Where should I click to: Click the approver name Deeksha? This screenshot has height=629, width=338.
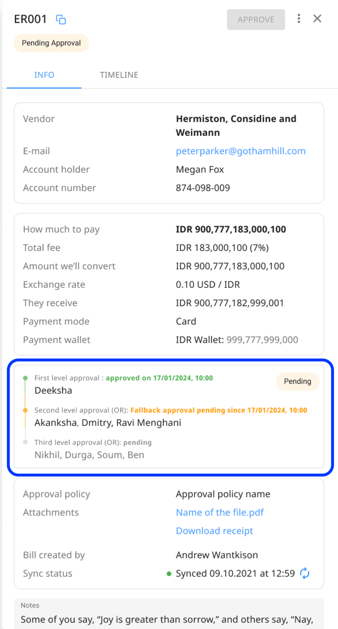(x=53, y=390)
